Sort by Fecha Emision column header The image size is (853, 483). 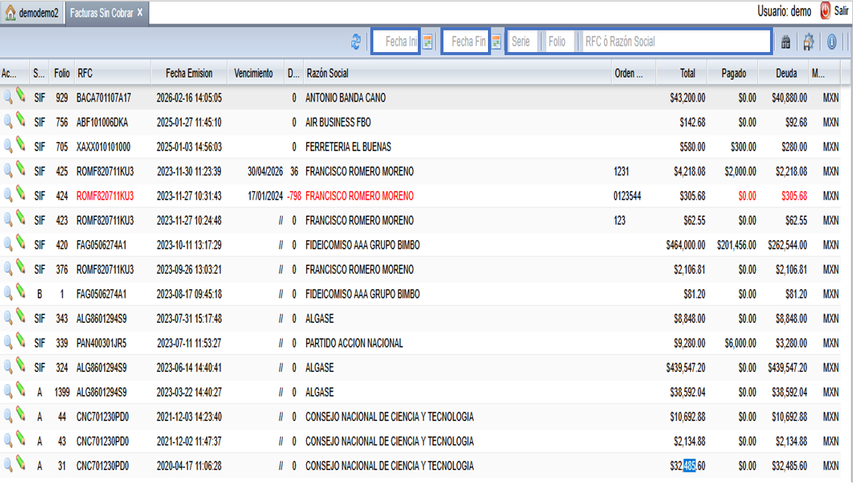[x=189, y=73]
